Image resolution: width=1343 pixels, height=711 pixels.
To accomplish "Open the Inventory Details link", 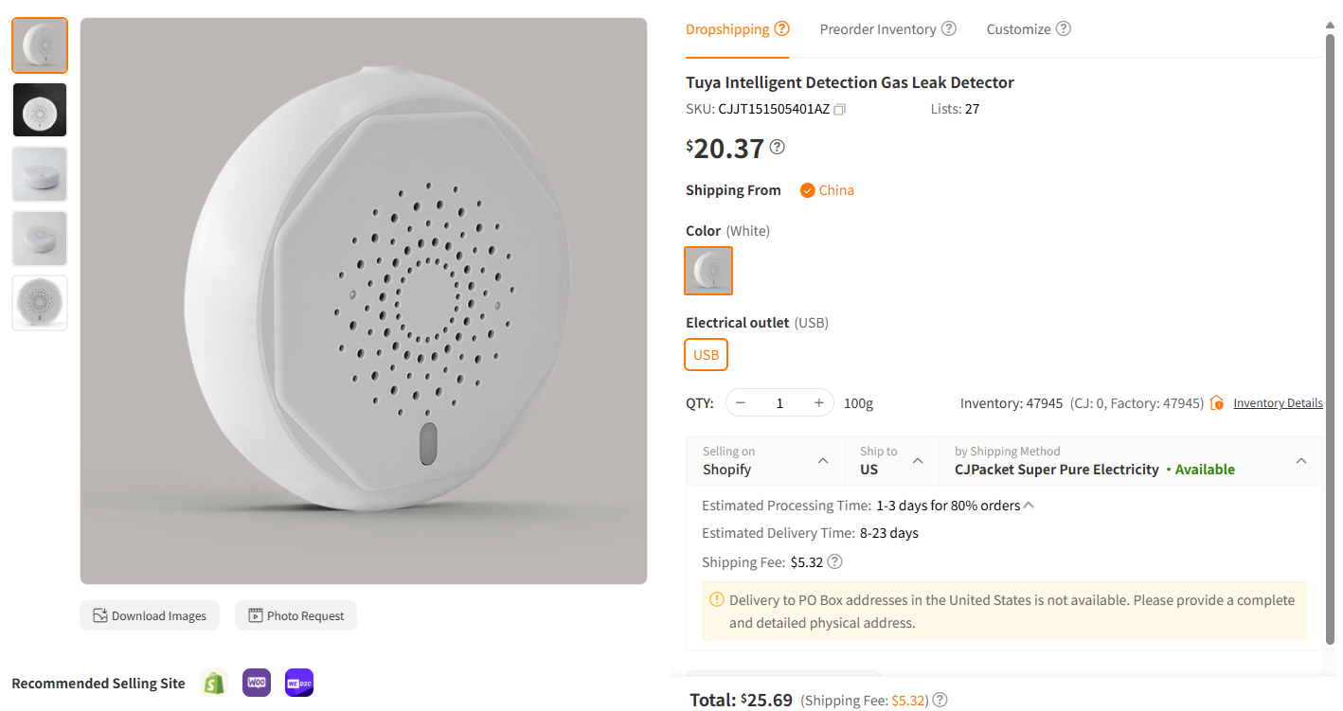I will pos(1278,402).
